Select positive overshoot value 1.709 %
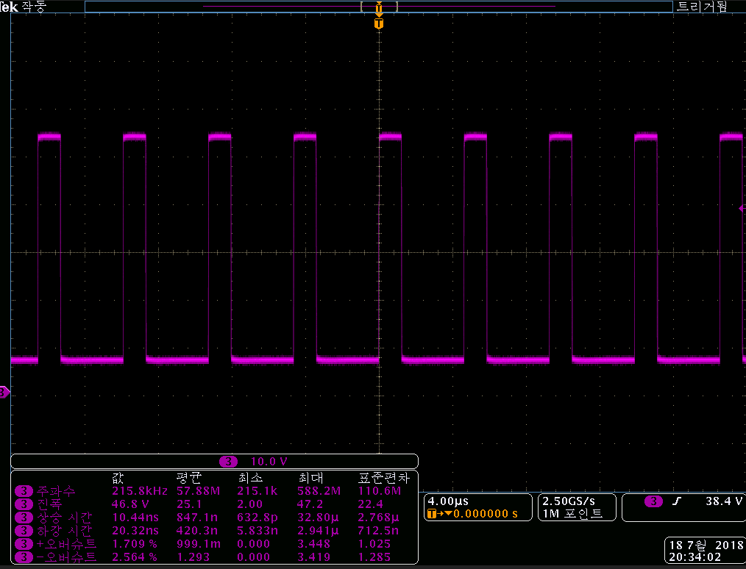 (134, 544)
